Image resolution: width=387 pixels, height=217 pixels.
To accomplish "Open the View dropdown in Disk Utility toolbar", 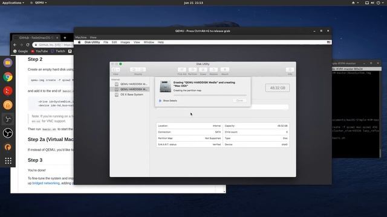I will [x=115, y=70].
